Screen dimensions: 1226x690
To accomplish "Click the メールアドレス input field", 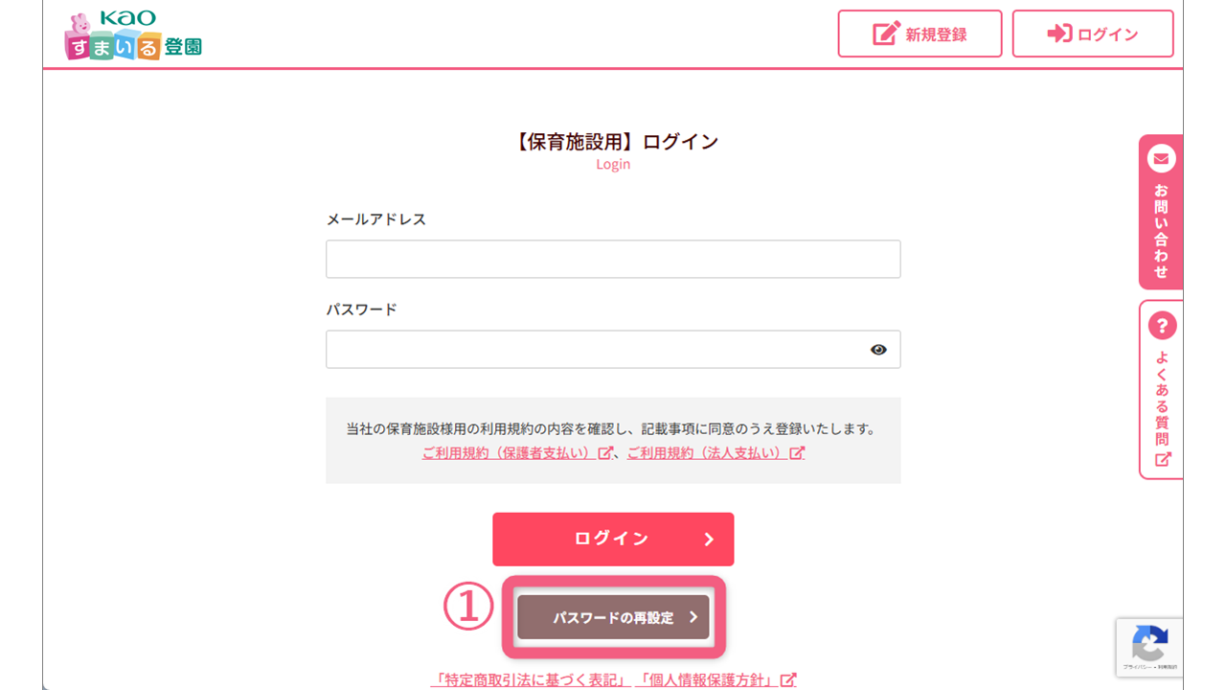I will click(x=613, y=259).
